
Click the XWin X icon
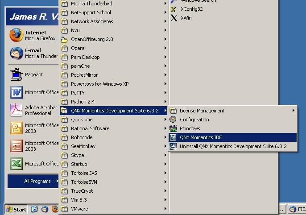coord(174,18)
